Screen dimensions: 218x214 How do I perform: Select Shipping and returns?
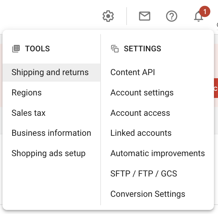52,72
